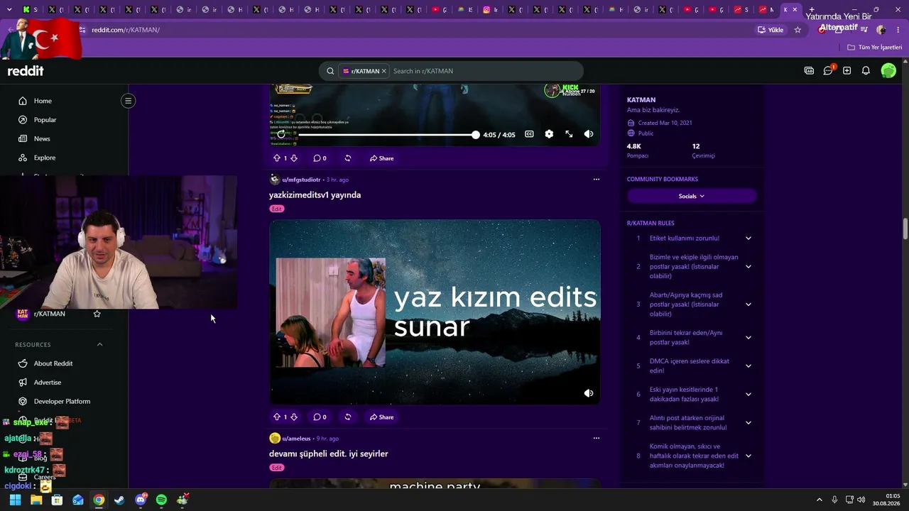Viewport: 909px width, 511px height.
Task: Open the devamı şüpheli edit post title
Action: point(328,454)
